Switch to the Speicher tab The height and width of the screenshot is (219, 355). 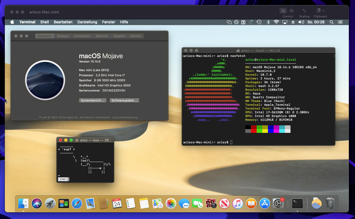(102, 36)
